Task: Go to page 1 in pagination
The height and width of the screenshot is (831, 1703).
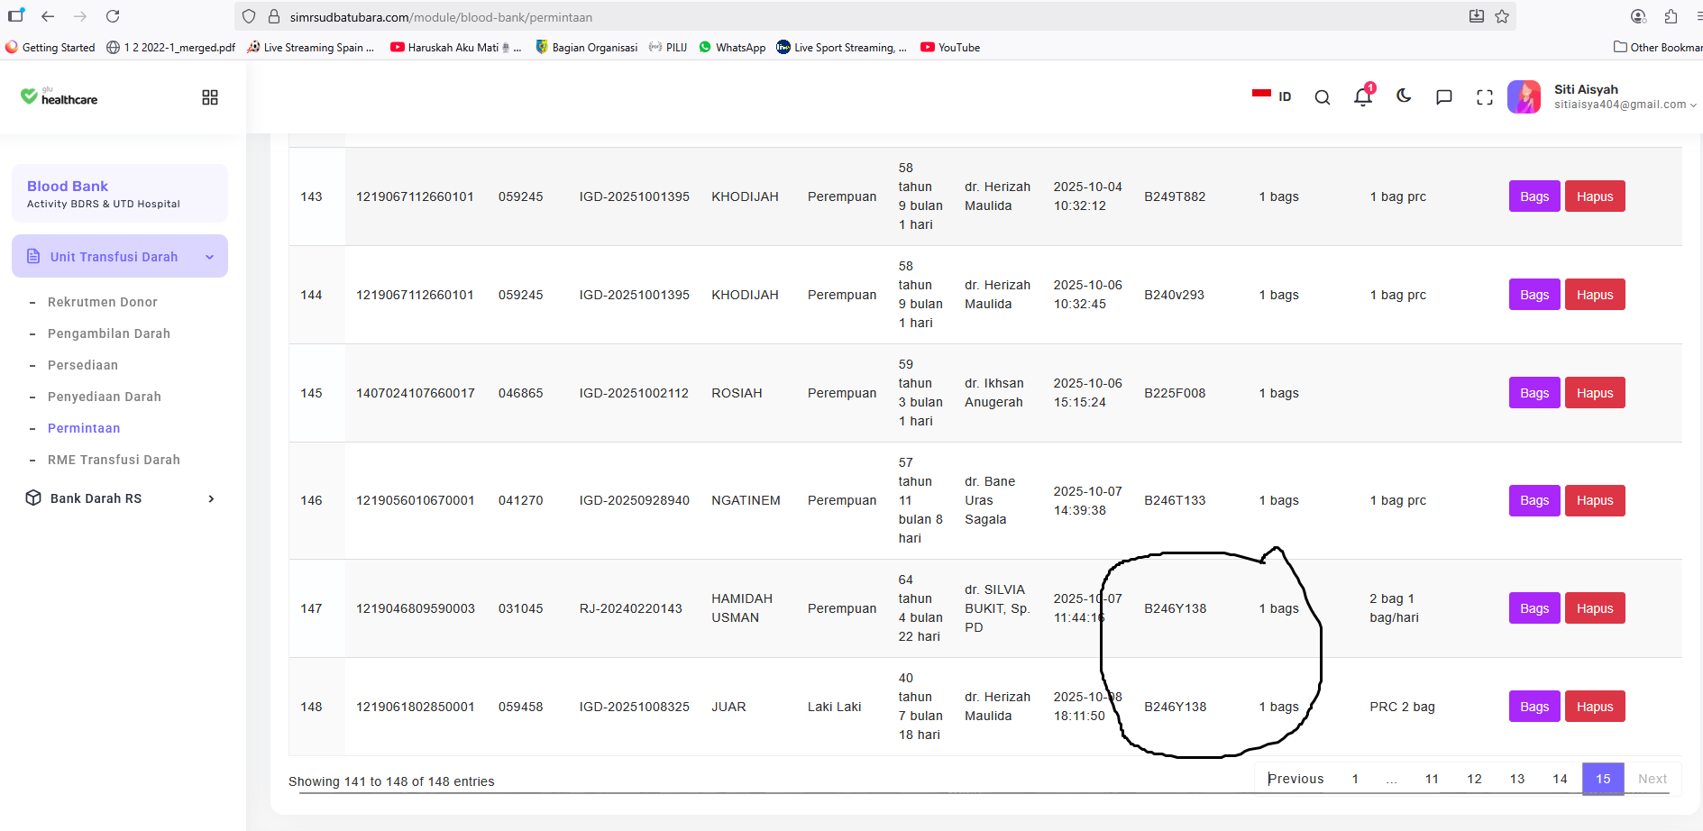Action: (1355, 779)
